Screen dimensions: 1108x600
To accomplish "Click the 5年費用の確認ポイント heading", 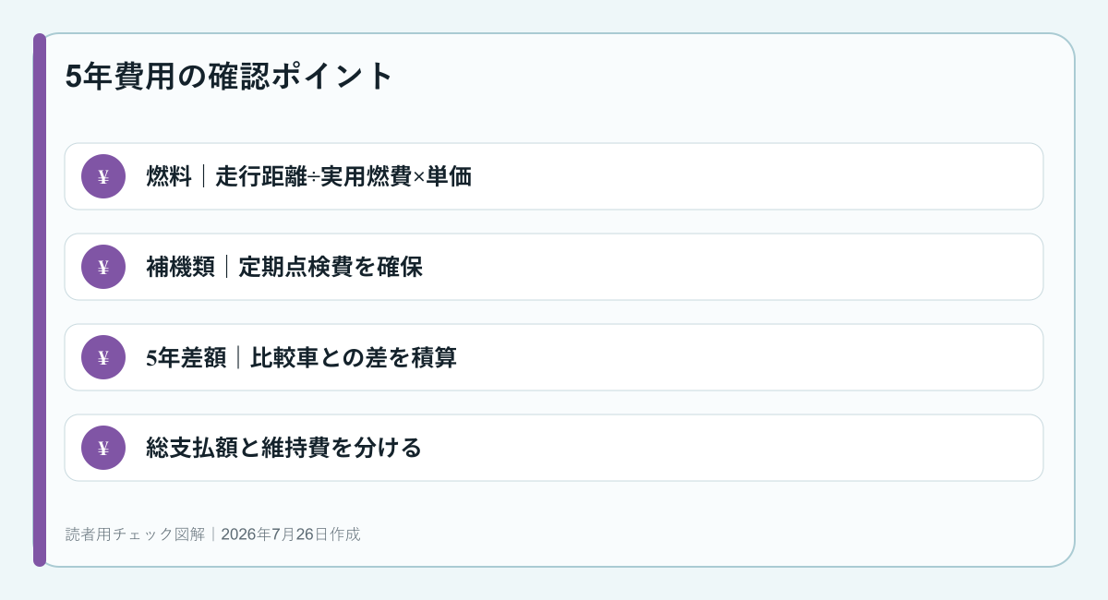I will (x=230, y=76).
